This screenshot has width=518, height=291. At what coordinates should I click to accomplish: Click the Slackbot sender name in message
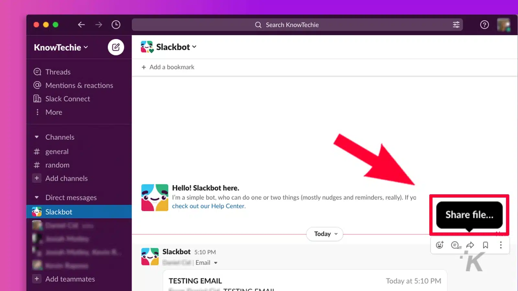(x=176, y=252)
